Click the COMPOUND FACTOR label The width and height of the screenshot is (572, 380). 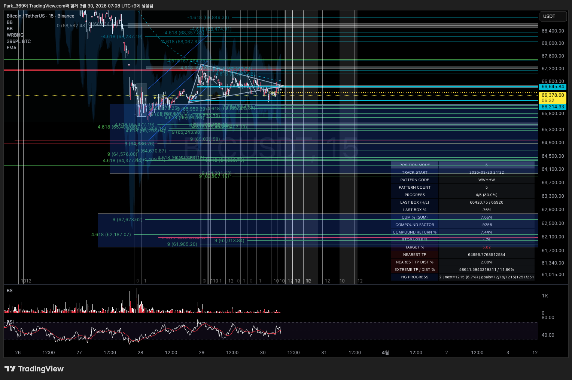pos(415,225)
